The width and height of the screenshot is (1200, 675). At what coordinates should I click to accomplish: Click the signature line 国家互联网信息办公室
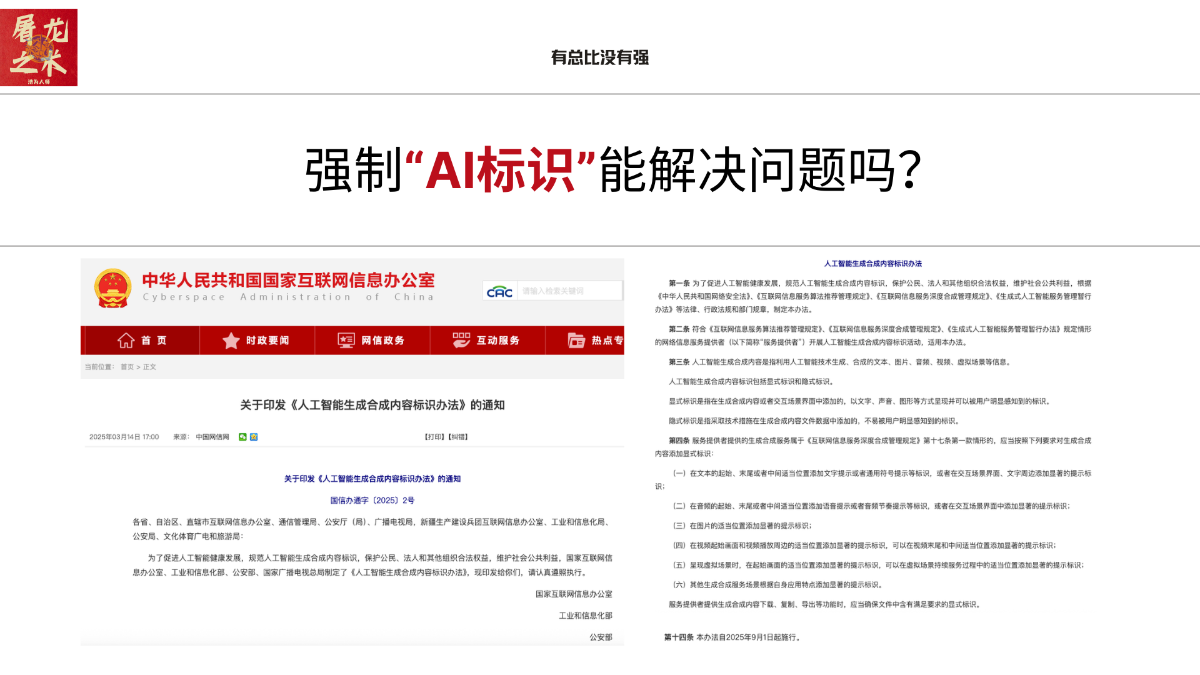click(x=574, y=594)
